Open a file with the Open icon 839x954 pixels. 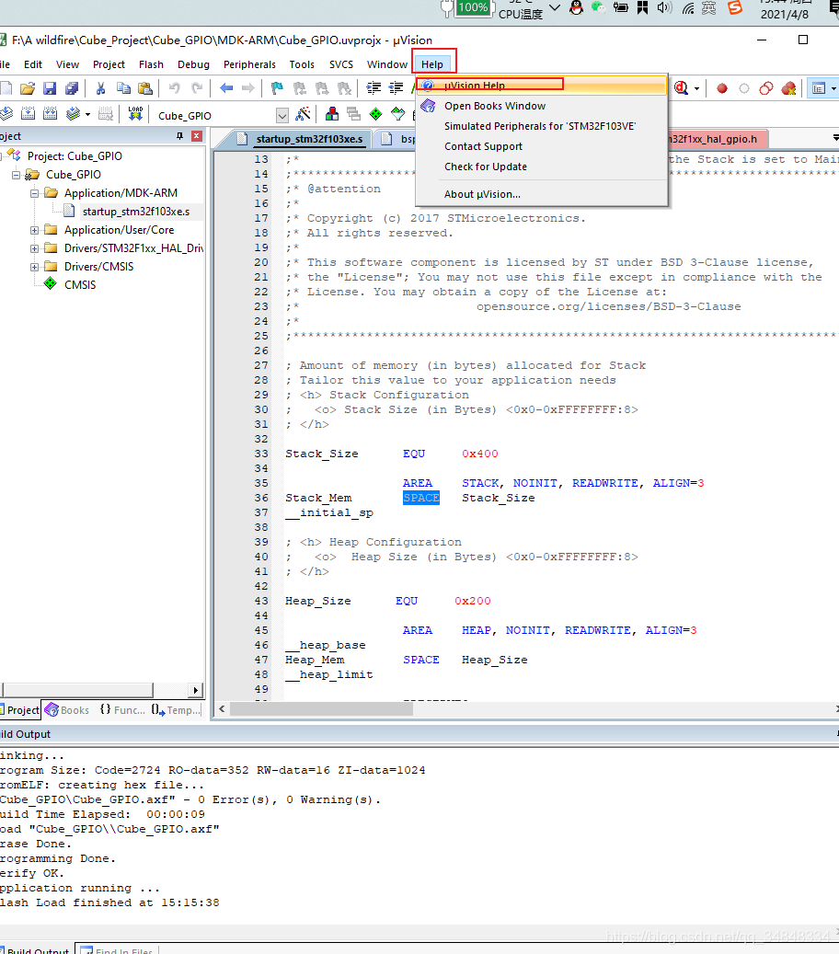click(28, 89)
